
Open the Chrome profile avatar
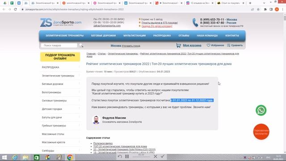pos(277,9)
